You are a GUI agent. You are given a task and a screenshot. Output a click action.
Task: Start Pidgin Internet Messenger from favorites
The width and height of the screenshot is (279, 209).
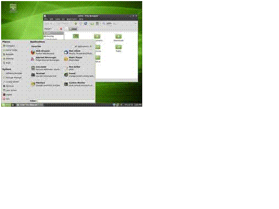click(45, 59)
